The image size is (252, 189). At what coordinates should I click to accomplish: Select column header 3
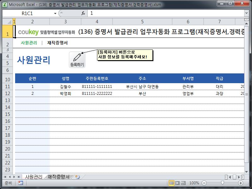click(66, 21)
